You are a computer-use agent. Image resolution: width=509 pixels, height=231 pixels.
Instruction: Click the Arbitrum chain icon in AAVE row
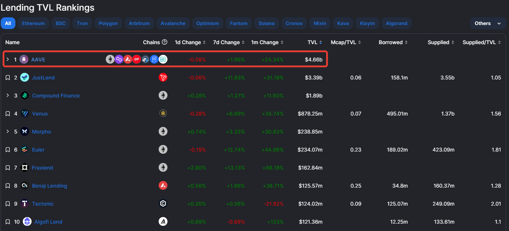pyautogui.click(x=145, y=59)
